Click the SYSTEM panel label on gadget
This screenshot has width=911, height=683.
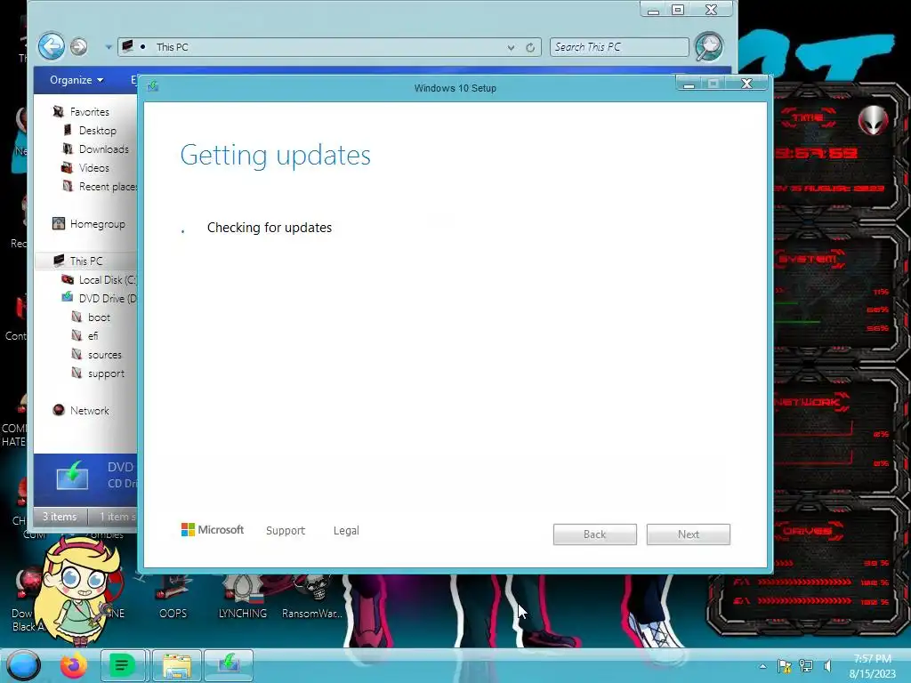[809, 259]
